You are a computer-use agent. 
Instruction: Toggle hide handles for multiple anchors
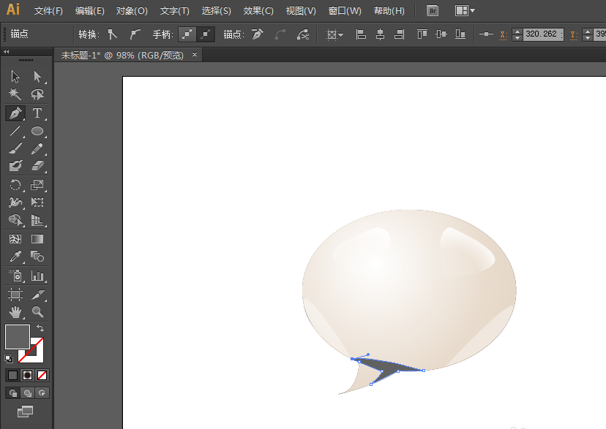tap(206, 34)
